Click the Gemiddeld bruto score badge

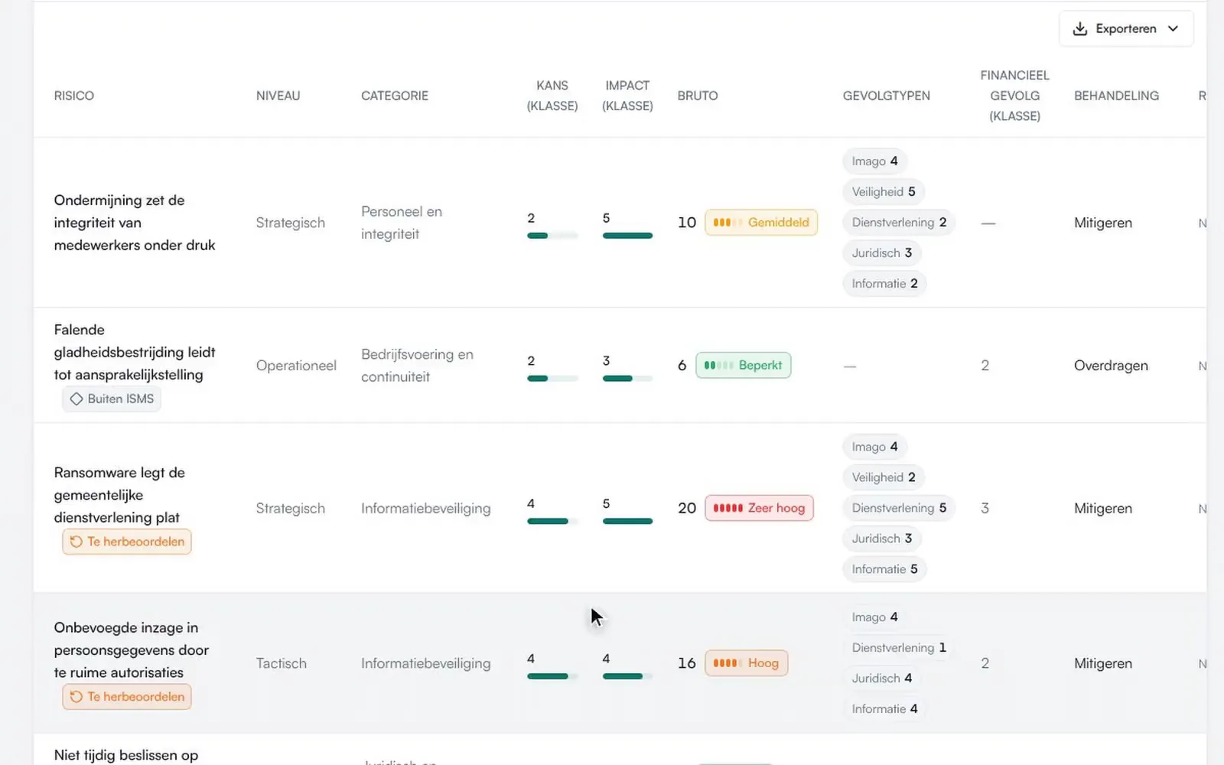point(761,223)
